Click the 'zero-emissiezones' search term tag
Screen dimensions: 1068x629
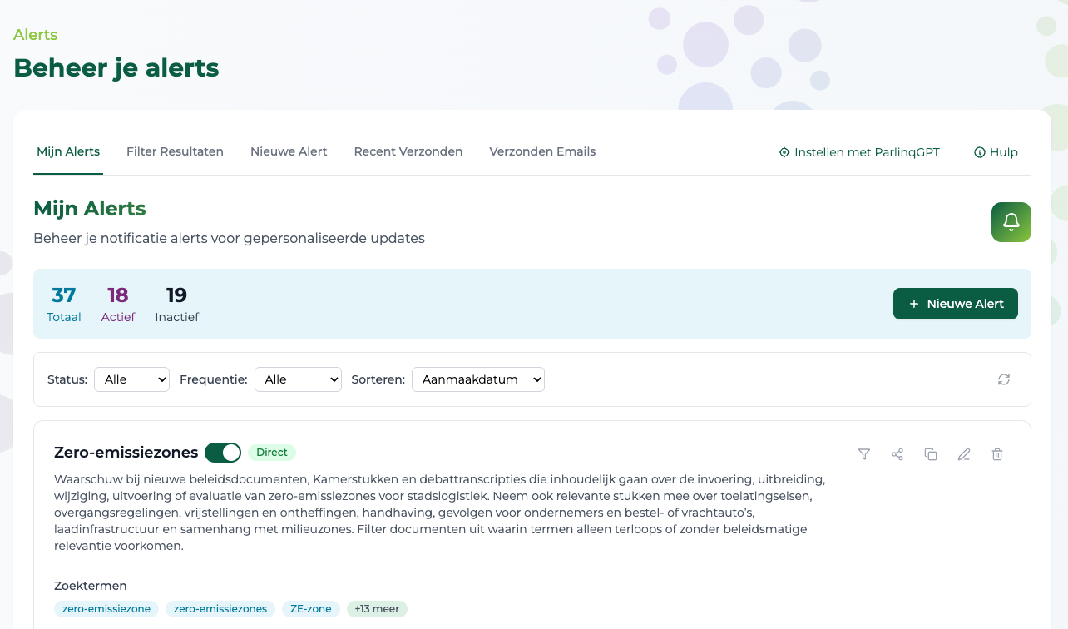coord(220,609)
